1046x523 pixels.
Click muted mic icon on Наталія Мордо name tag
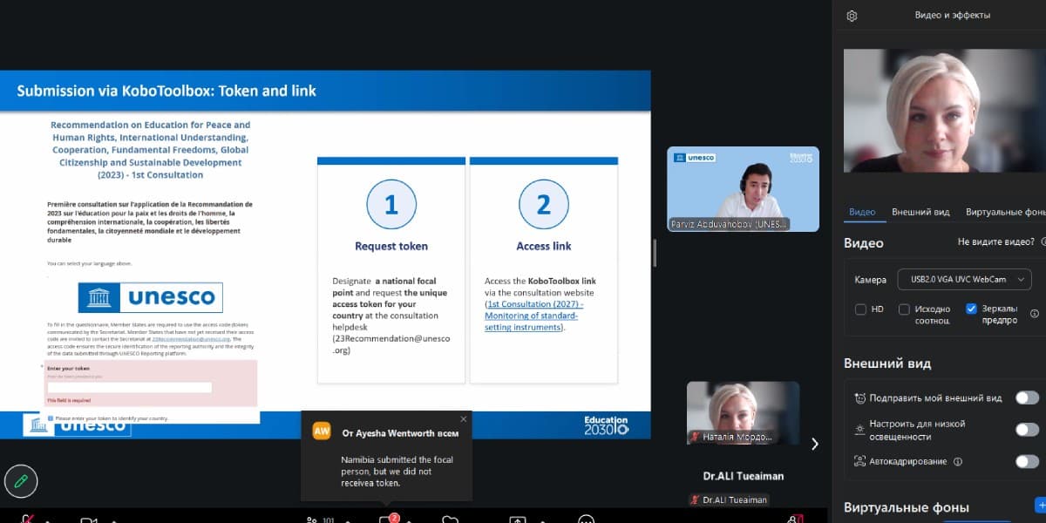click(695, 436)
